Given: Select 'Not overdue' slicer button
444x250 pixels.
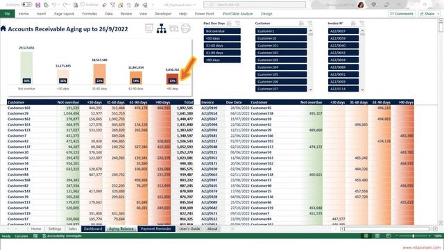Looking at the screenshot, I should coord(222,31).
